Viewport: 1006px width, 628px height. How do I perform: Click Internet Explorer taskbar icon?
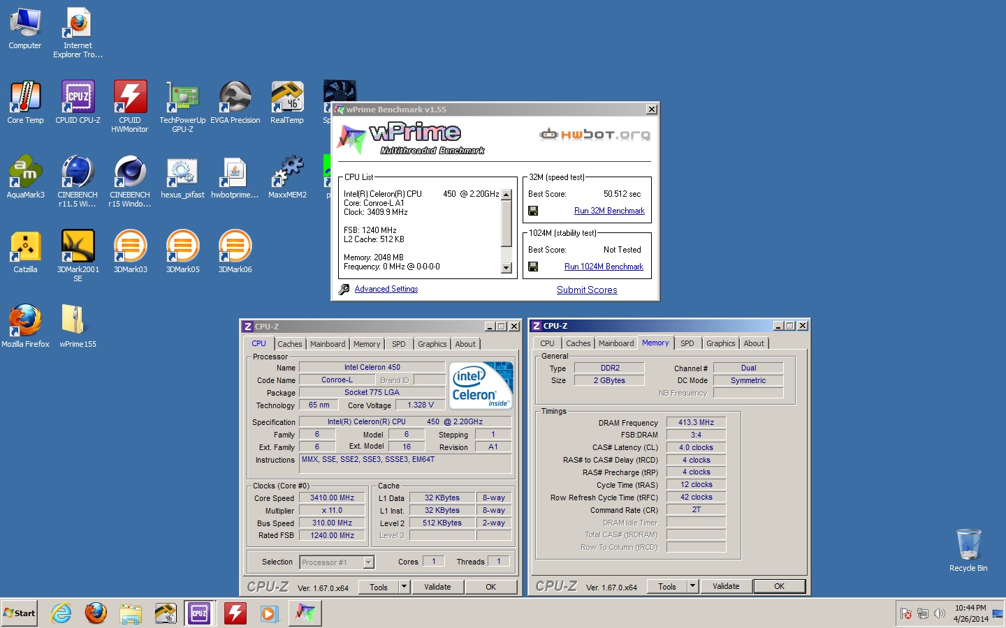(x=61, y=613)
